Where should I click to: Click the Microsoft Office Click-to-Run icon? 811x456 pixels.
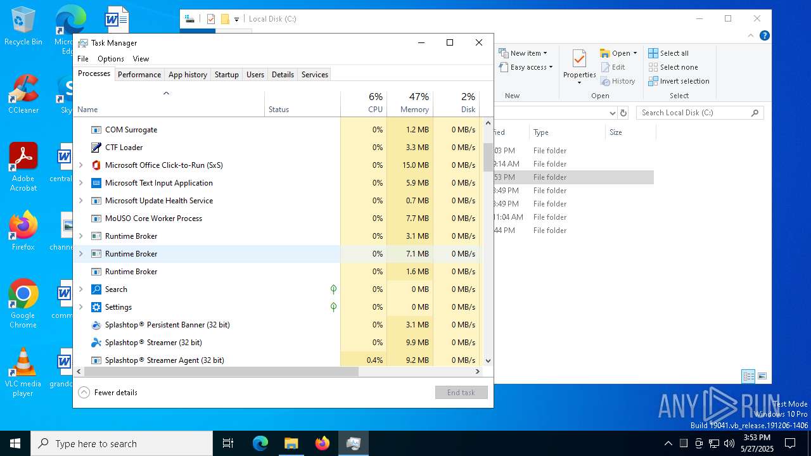pos(96,165)
